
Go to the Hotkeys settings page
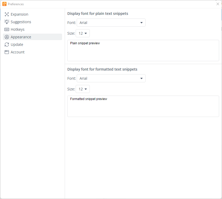[17, 29]
